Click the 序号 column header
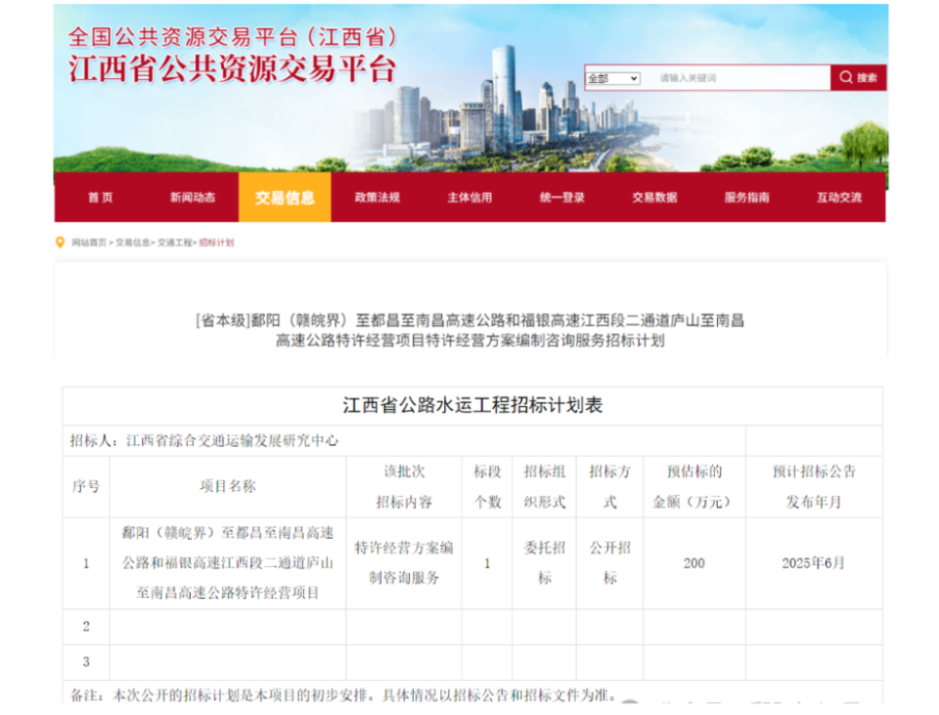Image resolution: width=939 pixels, height=715 pixels. [x=86, y=486]
